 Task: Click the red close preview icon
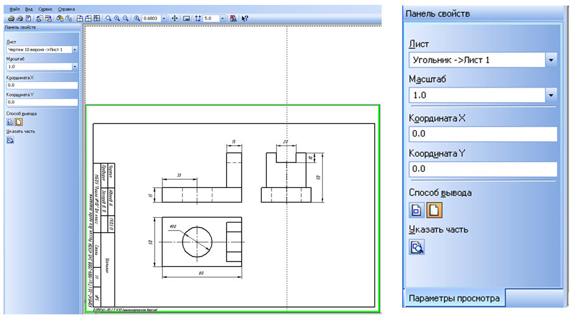point(233,18)
